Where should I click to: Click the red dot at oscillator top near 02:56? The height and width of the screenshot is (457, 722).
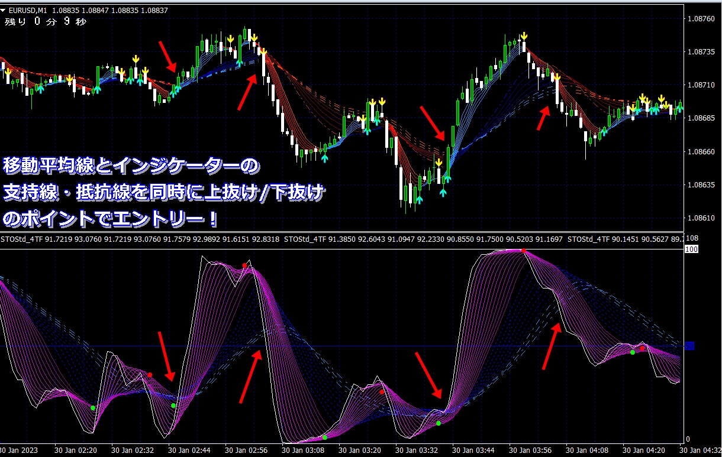[x=244, y=266]
